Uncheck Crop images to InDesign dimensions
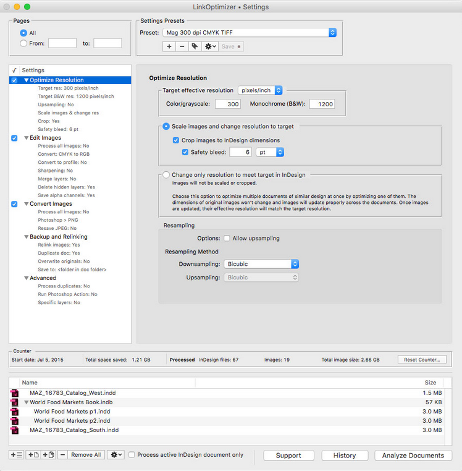The width and height of the screenshot is (462, 471). pos(177,140)
